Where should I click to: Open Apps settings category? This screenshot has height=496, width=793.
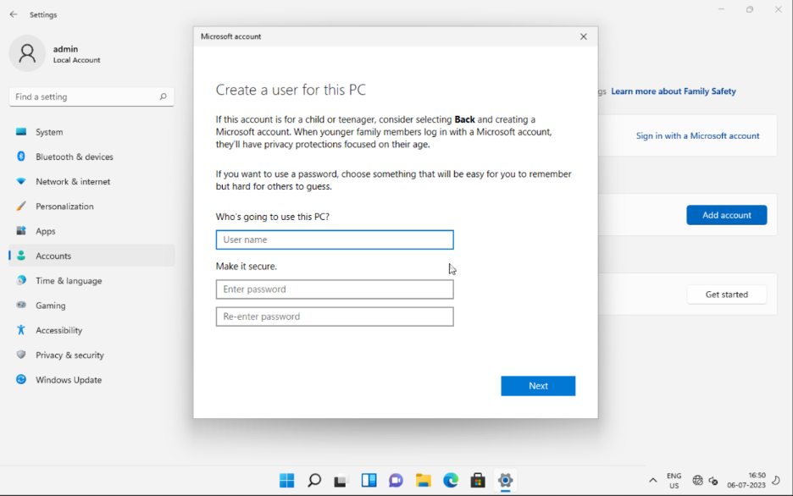[92, 231]
